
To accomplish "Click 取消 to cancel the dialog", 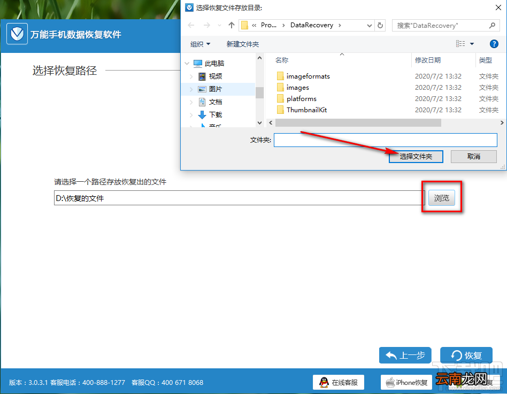I will tap(474, 157).
